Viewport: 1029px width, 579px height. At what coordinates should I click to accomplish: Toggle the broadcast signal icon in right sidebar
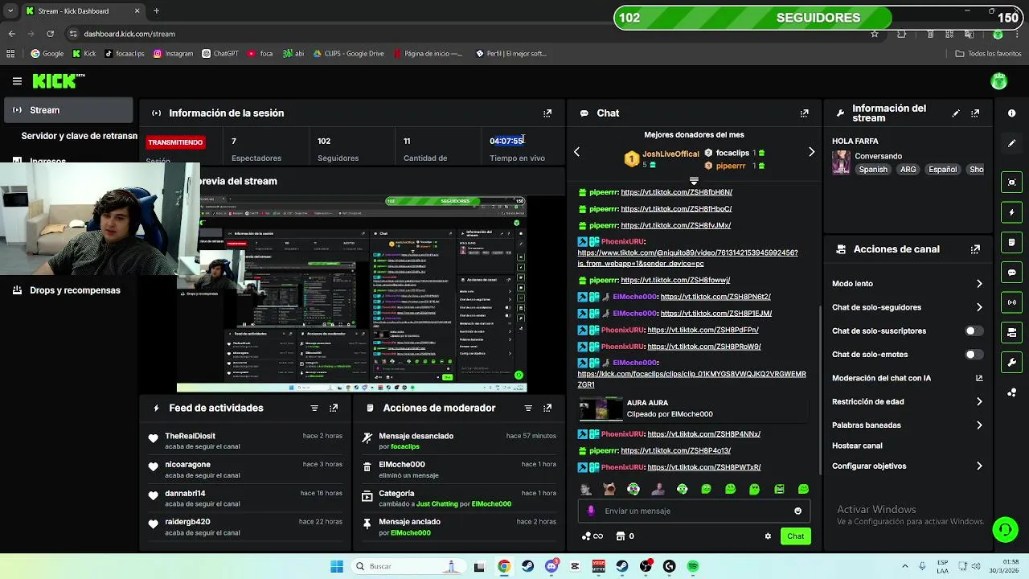(1011, 302)
